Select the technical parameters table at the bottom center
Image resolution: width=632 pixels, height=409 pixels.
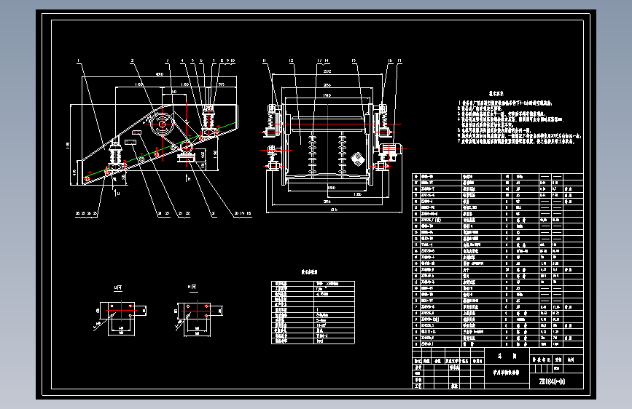(313, 312)
